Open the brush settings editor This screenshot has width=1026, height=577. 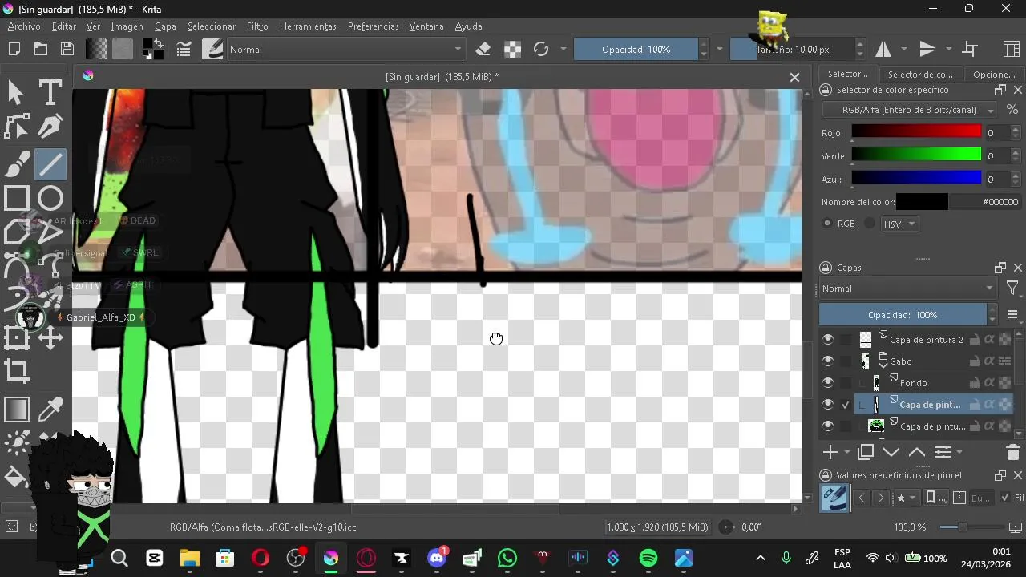coord(184,50)
